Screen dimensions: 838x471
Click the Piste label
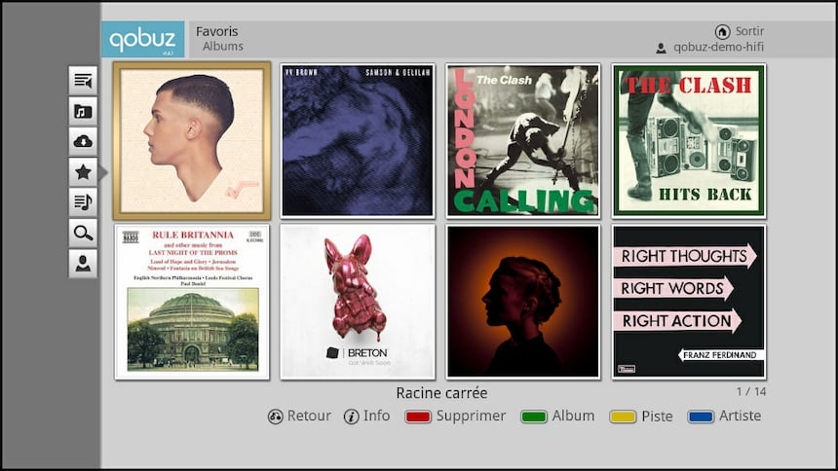click(x=658, y=416)
